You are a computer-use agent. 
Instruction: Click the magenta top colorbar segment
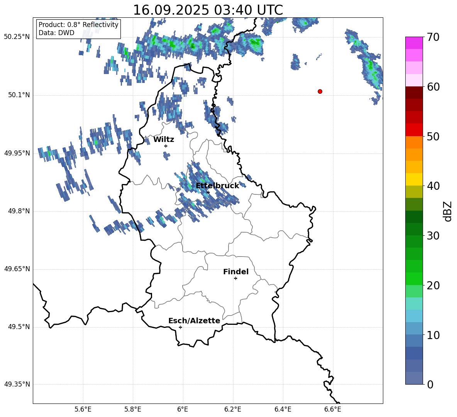(x=414, y=43)
